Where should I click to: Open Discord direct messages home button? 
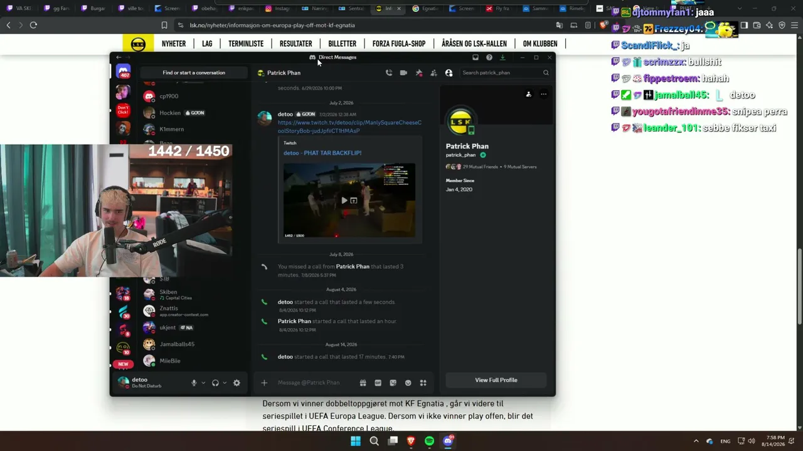(123, 71)
